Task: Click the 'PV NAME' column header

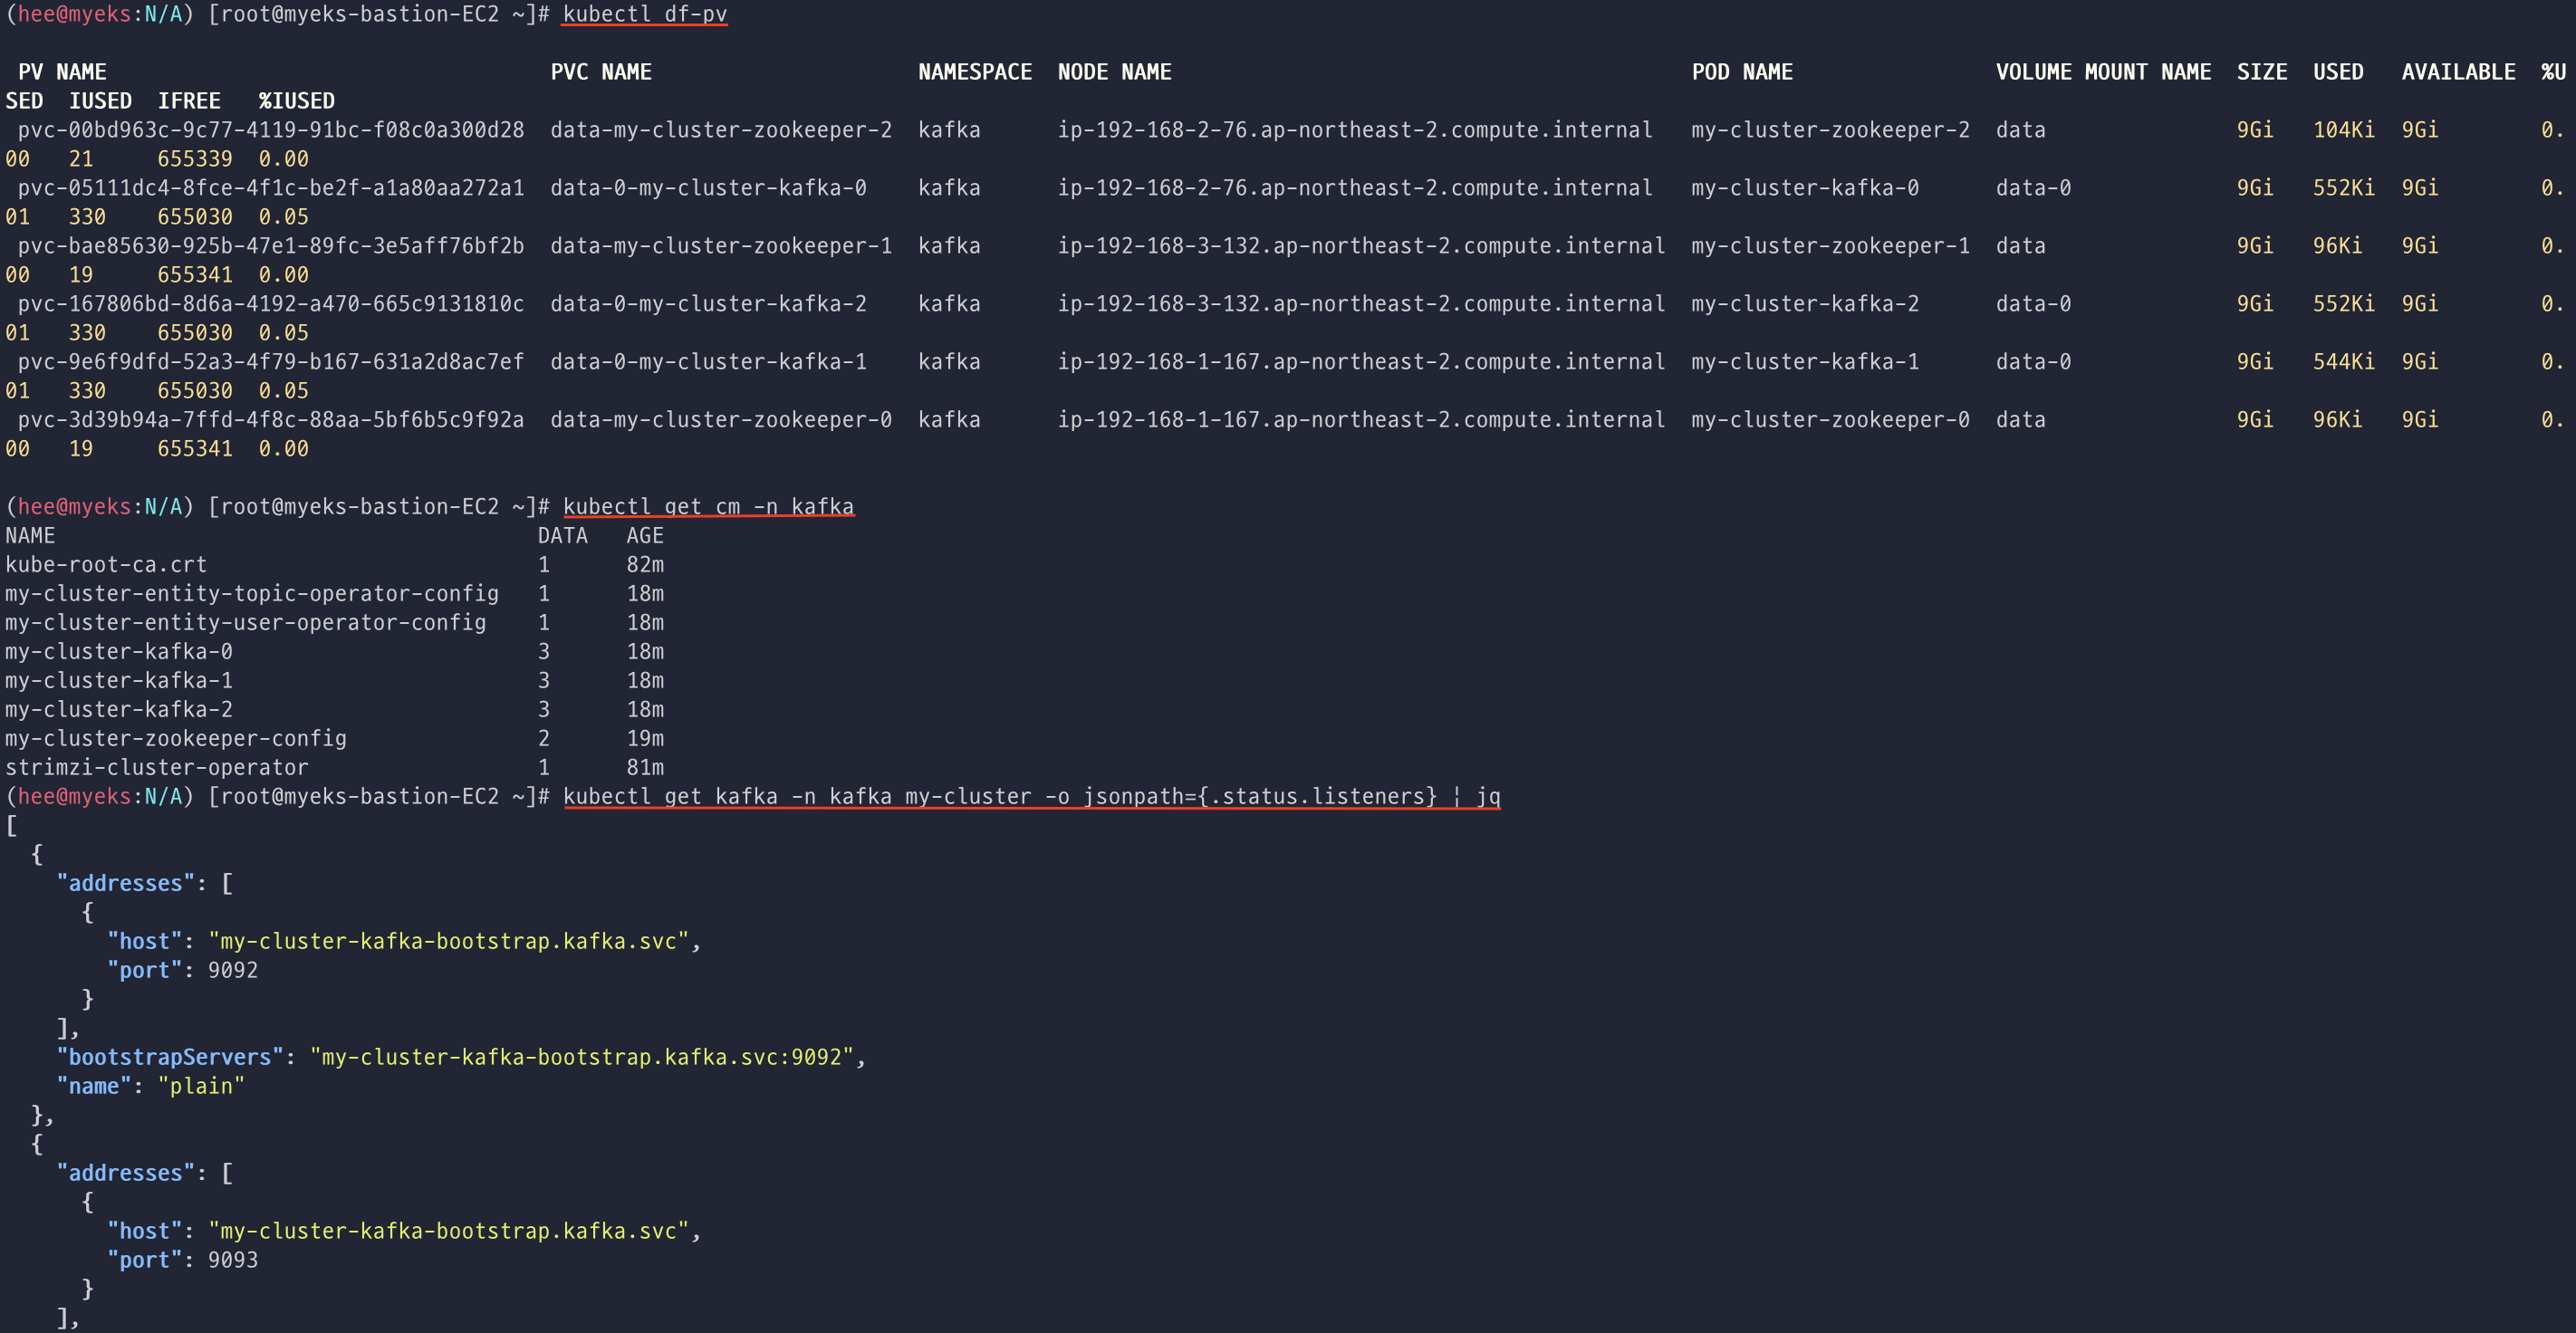Action: click(x=62, y=72)
